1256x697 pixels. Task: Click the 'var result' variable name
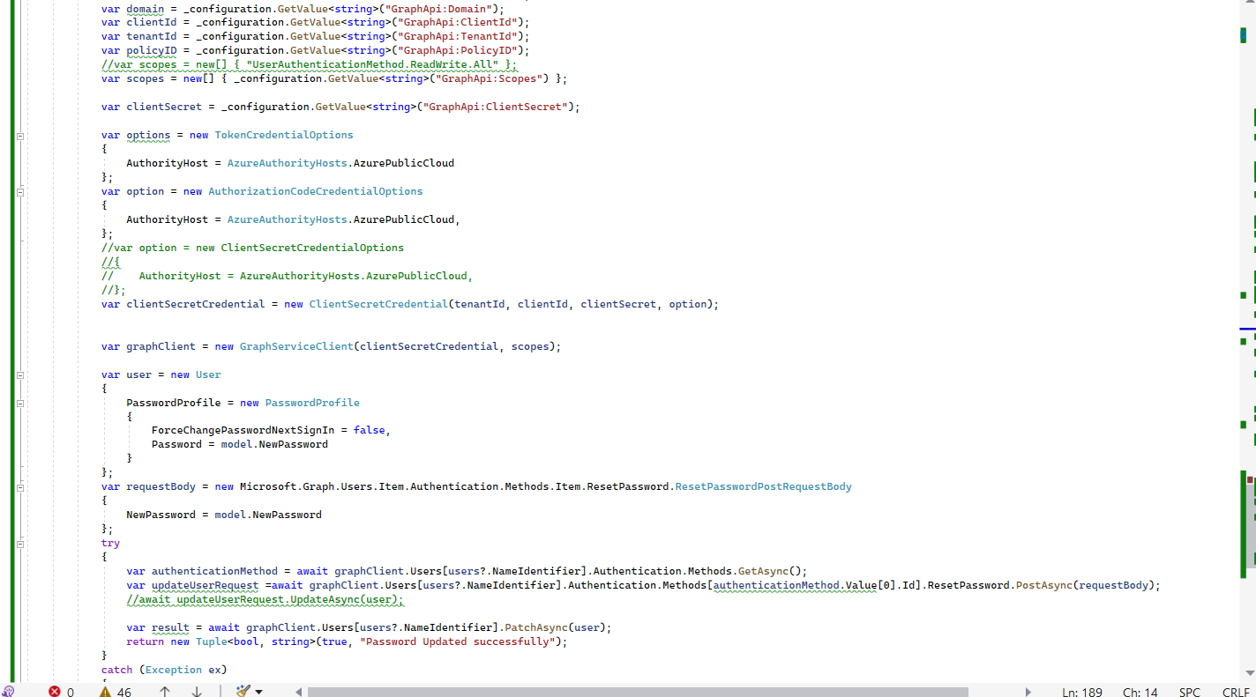coord(170,627)
